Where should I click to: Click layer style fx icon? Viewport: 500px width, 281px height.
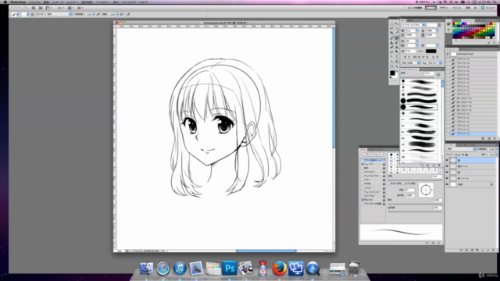coord(466,250)
